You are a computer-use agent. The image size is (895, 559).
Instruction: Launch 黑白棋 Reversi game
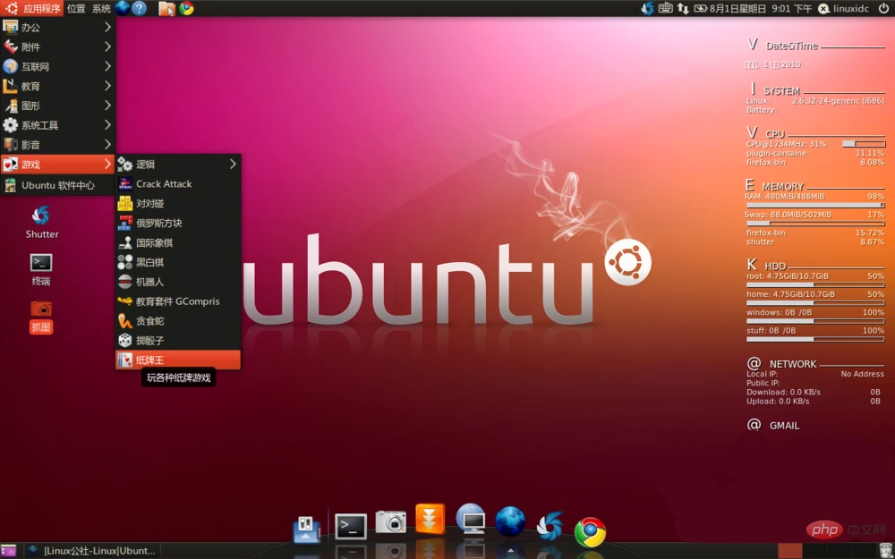(x=177, y=262)
